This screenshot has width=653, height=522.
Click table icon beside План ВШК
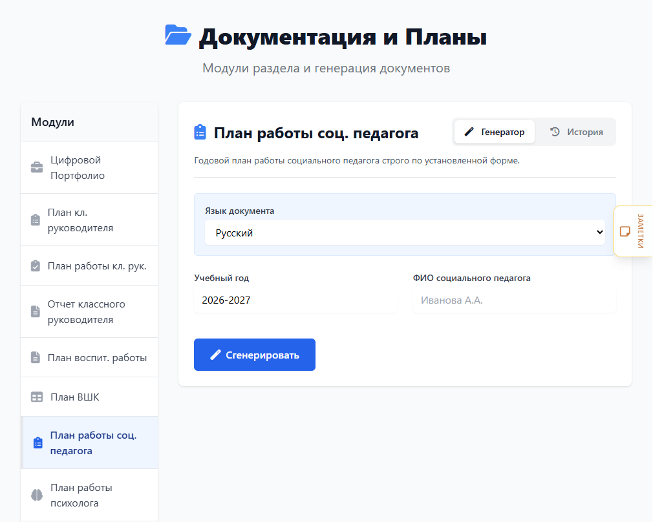(x=37, y=397)
